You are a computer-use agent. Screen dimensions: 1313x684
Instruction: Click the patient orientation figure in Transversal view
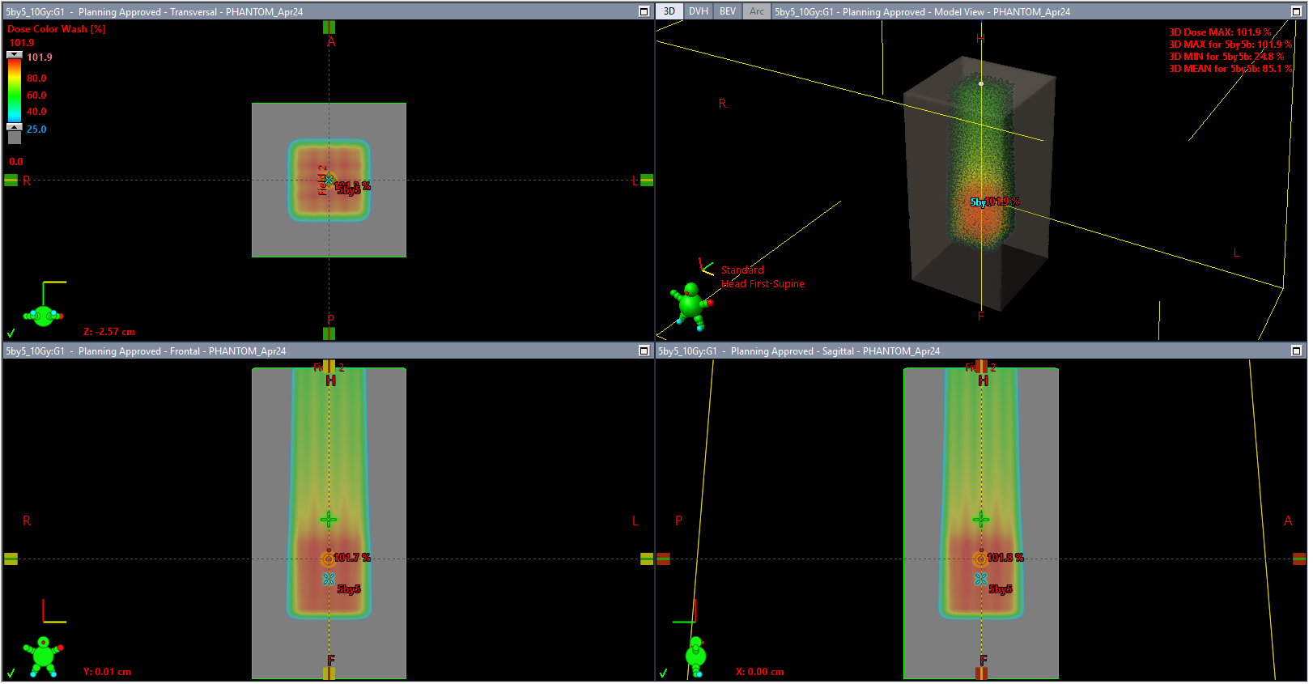(x=43, y=315)
